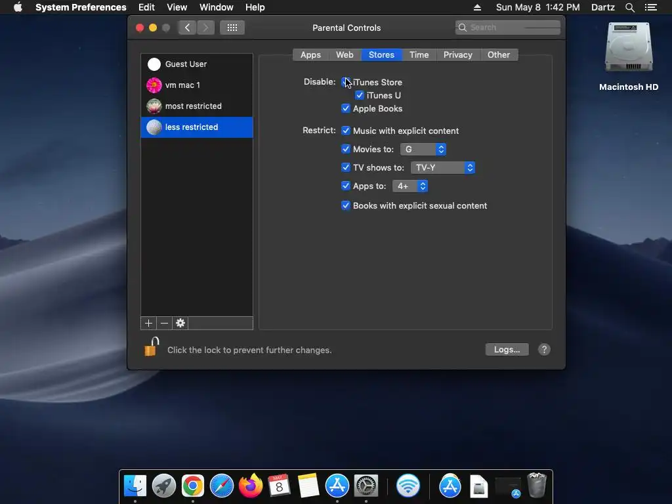Switch to the Apps tab
Image resolution: width=672 pixels, height=504 pixels.
310,55
